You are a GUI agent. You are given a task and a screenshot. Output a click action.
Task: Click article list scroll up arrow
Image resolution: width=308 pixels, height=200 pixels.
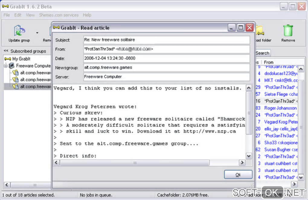click(x=301, y=69)
